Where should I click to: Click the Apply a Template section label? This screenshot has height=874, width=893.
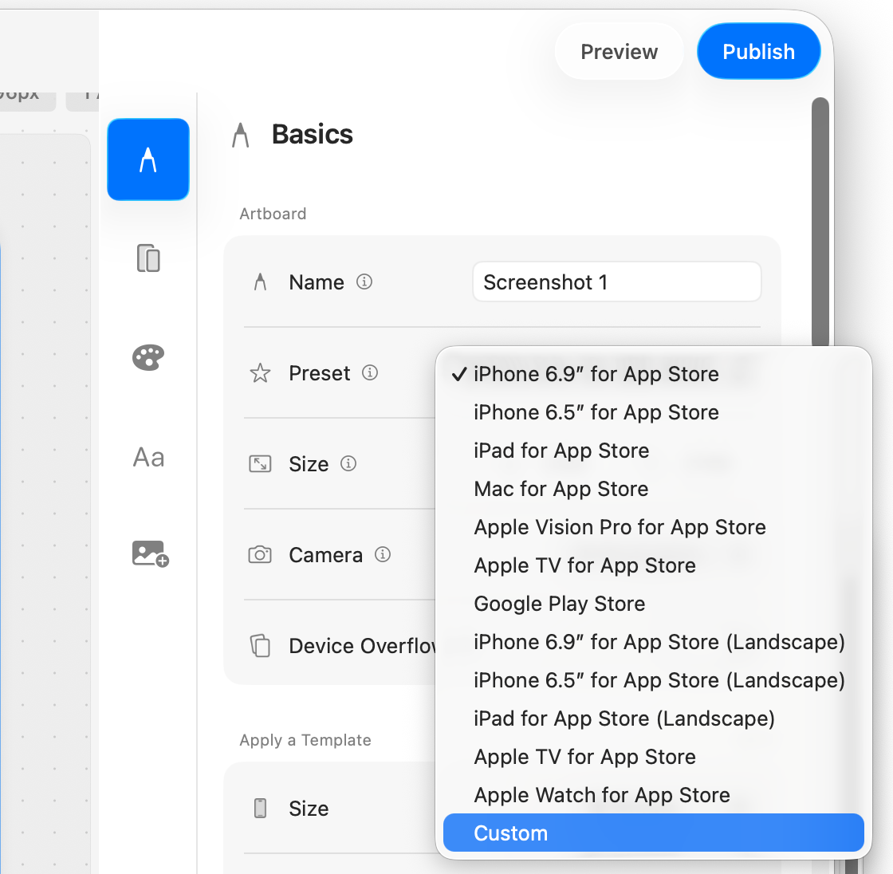[x=305, y=739]
